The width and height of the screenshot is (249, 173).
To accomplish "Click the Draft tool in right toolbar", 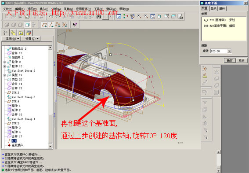I will pos(205,123).
